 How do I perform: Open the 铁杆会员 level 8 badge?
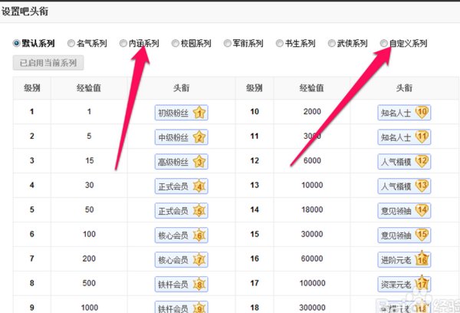(x=181, y=284)
